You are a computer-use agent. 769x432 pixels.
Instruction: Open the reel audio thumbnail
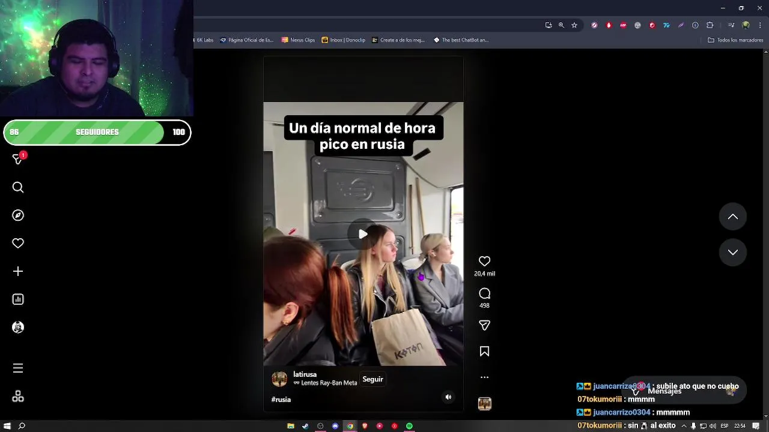484,404
